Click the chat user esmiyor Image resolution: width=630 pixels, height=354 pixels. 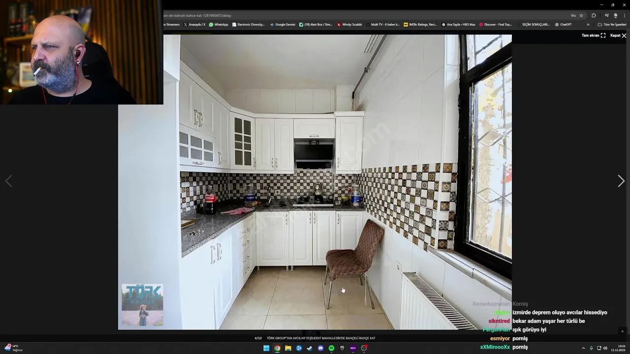tap(500, 338)
